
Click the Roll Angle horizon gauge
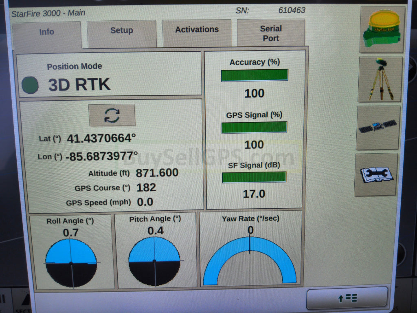[71, 263]
